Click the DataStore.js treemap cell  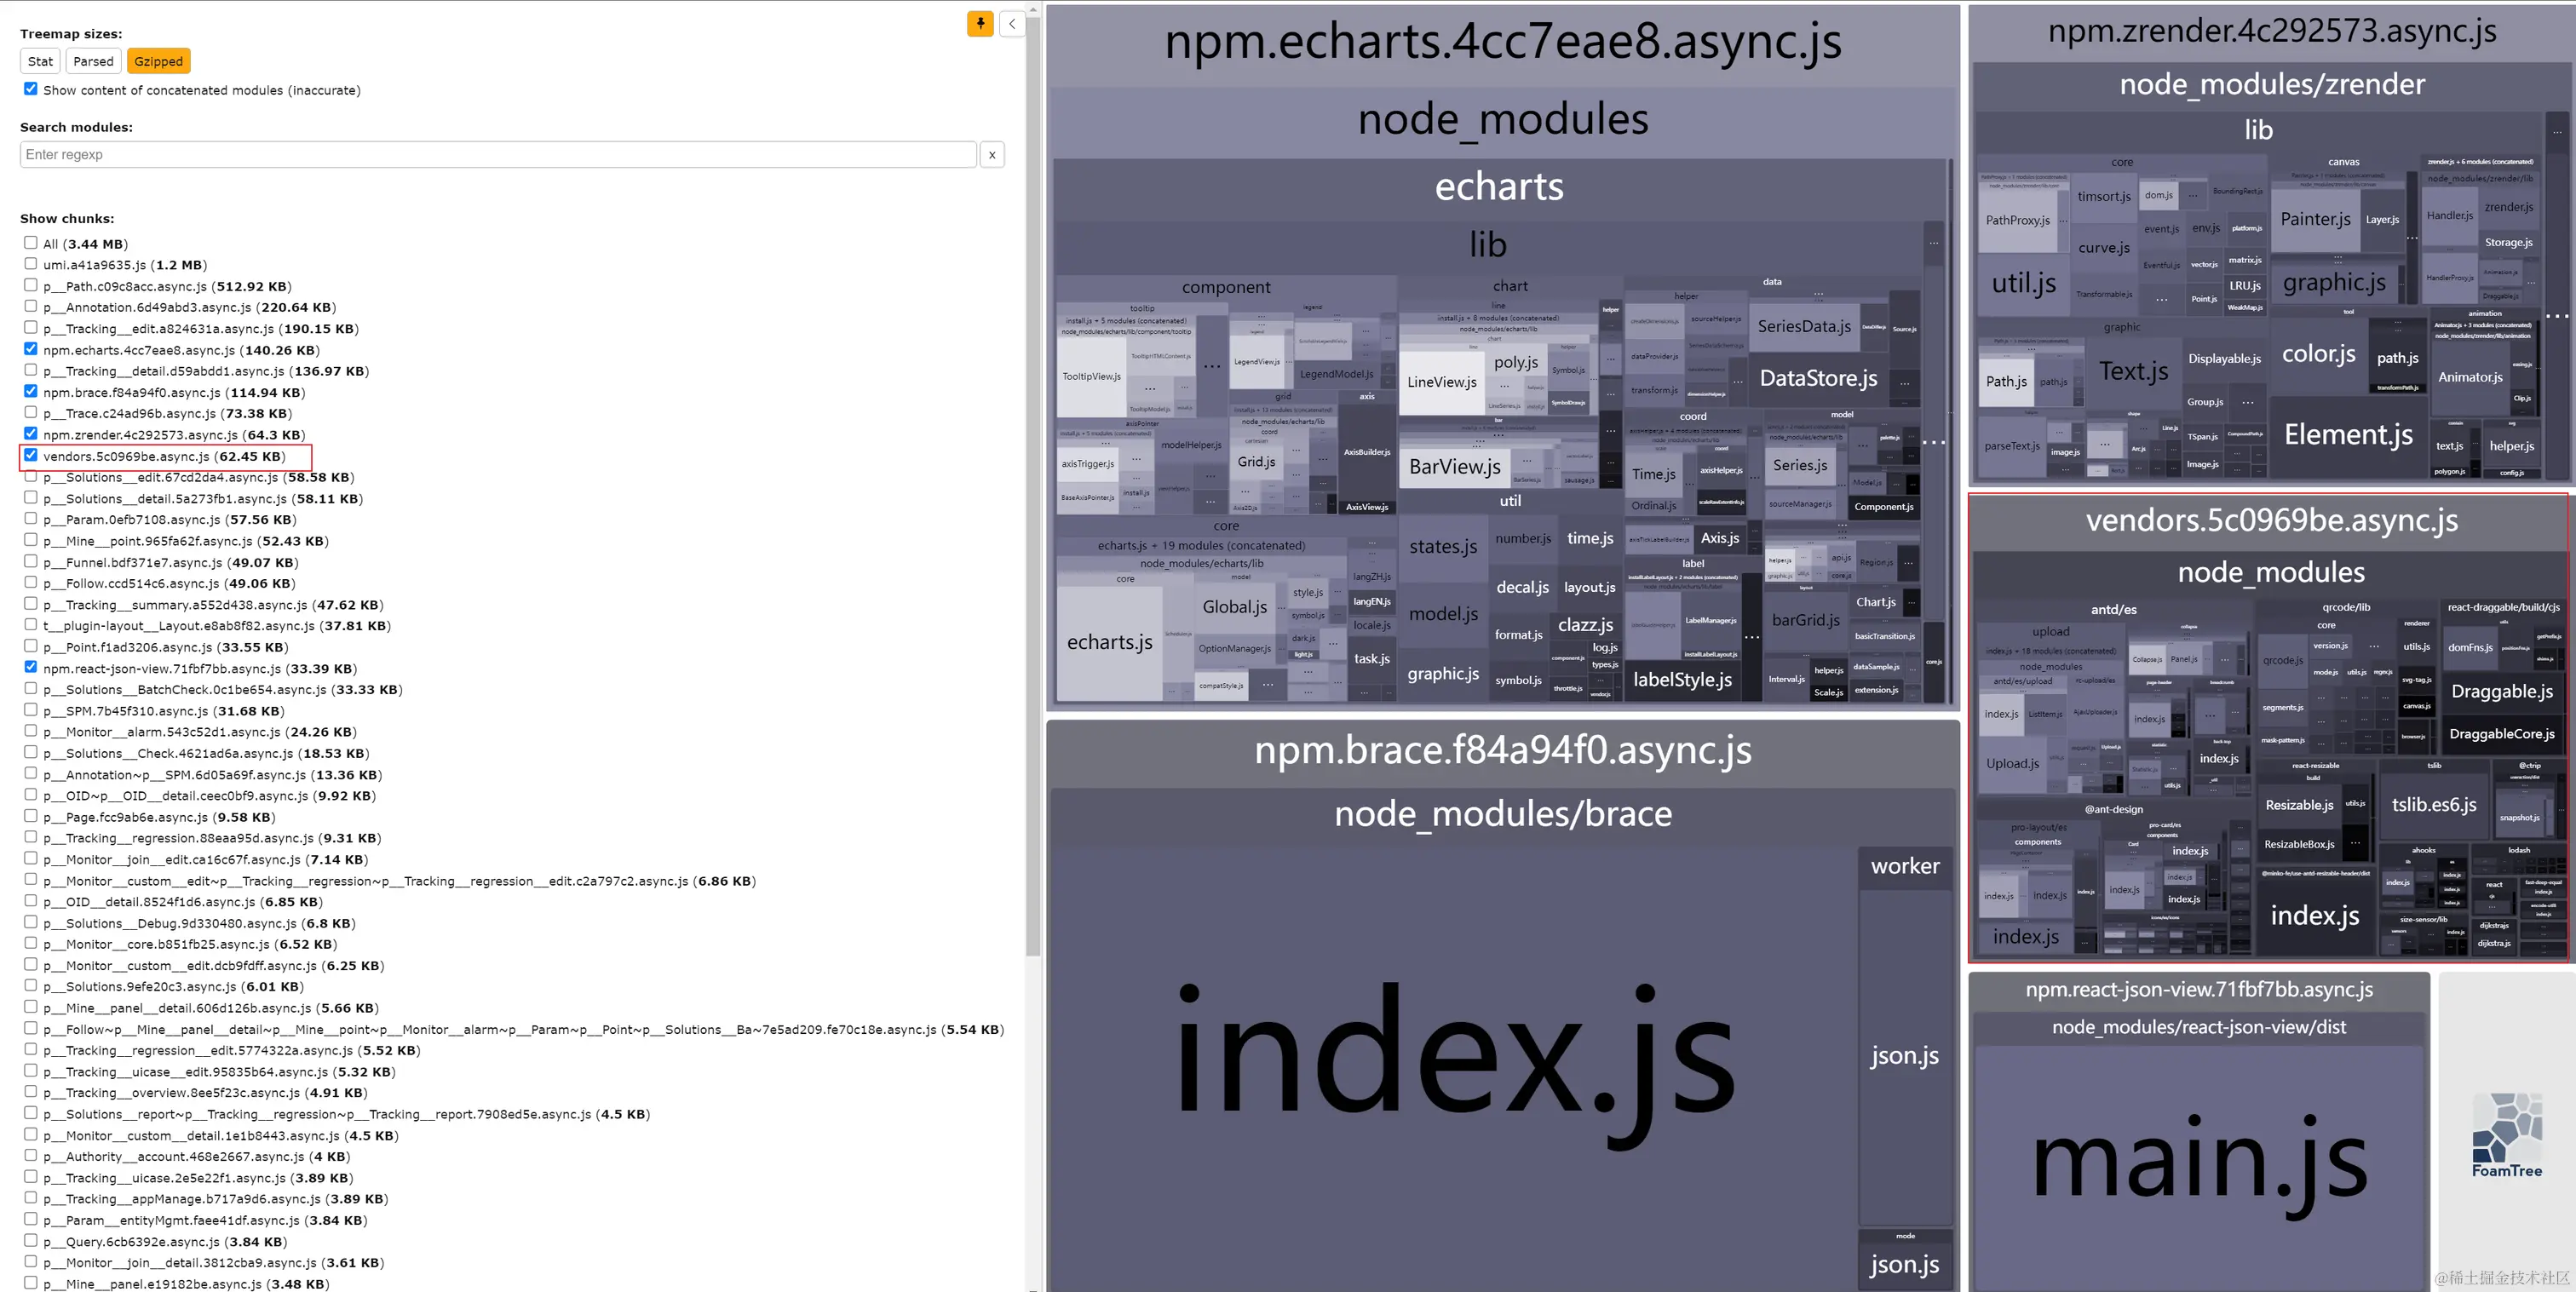tap(1817, 379)
